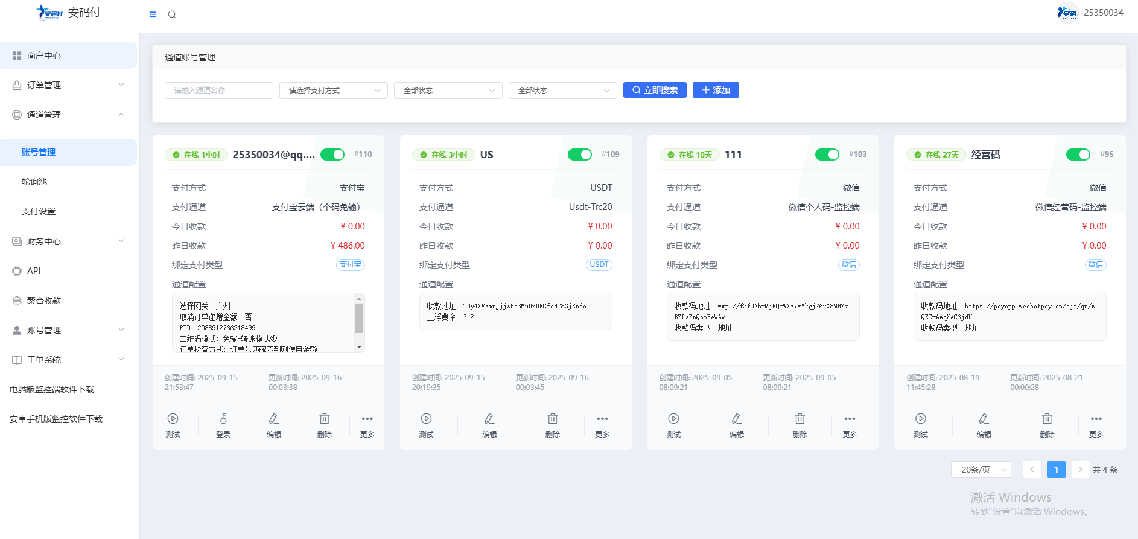Click the user avatar next to 25350034
This screenshot has width=1138, height=539.
1068,13
